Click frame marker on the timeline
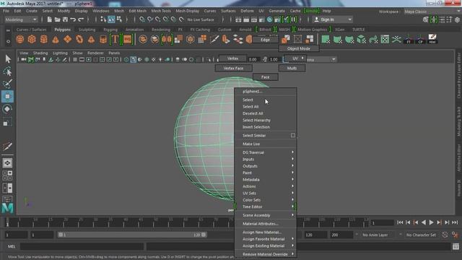Image resolution: width=462 pixels, height=260 pixels. (7, 222)
